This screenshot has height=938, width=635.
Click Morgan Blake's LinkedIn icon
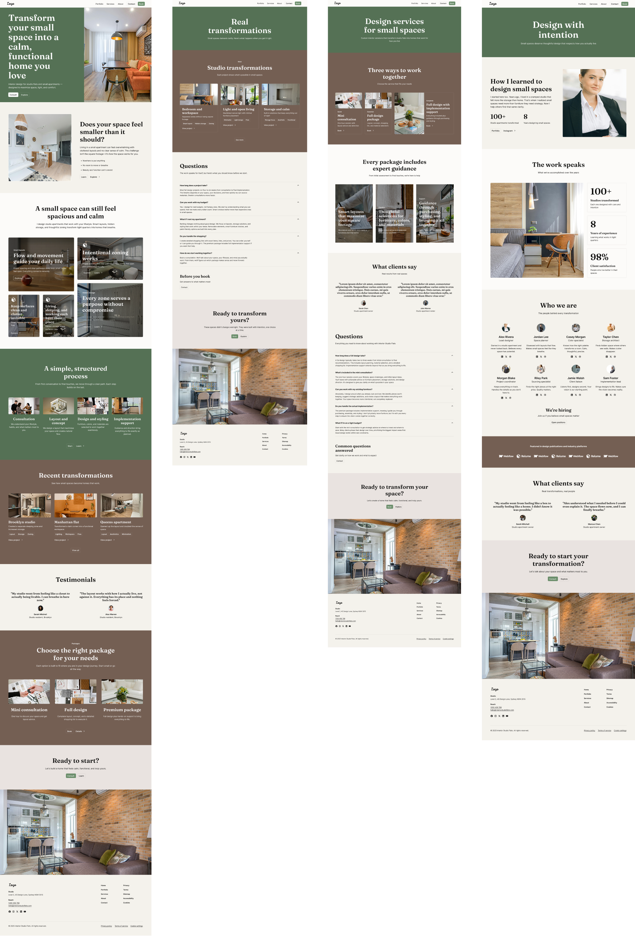[x=502, y=398]
